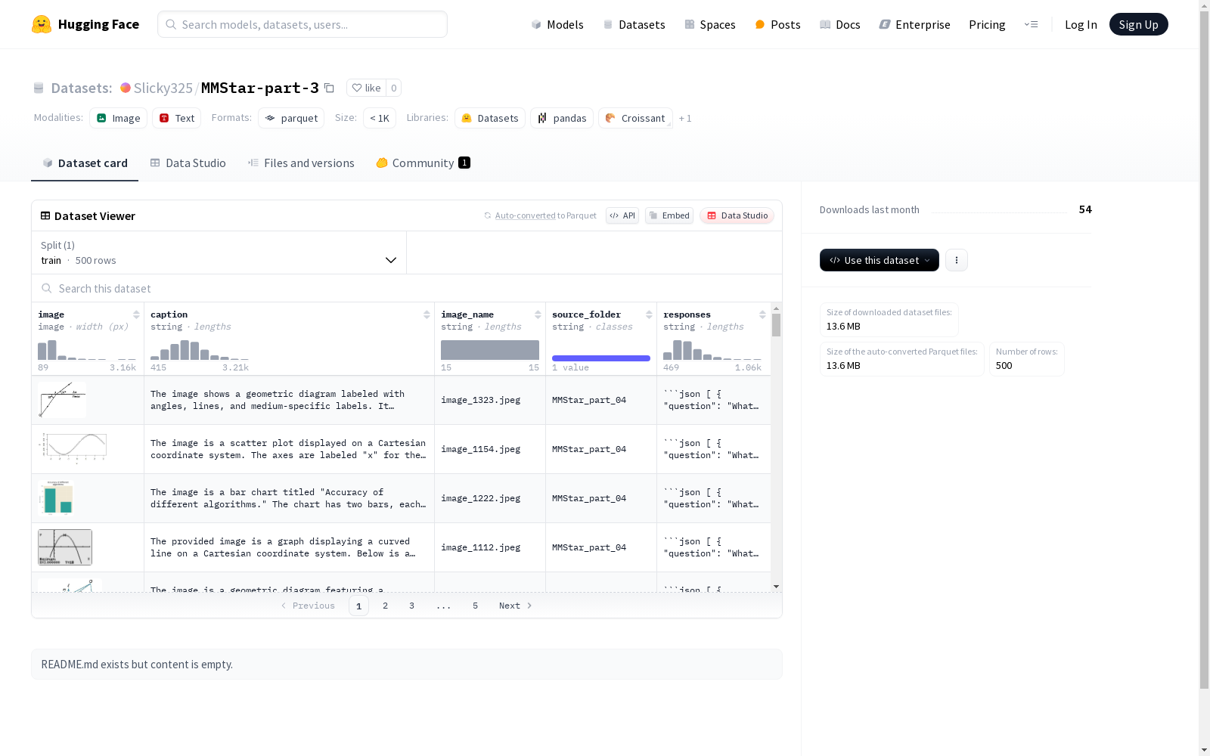The height and width of the screenshot is (756, 1210).
Task: Open the navigation more-options menu icon
Action: (1031, 24)
